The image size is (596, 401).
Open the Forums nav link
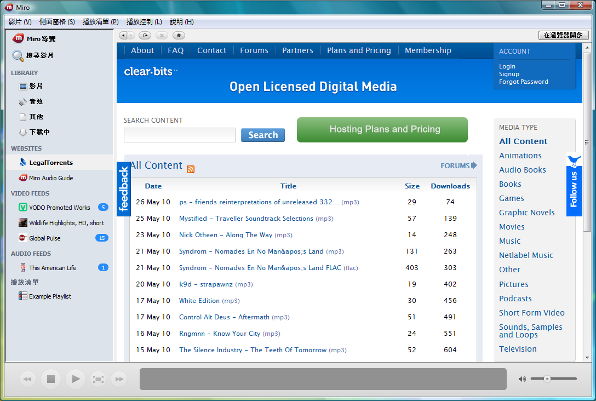pyautogui.click(x=254, y=50)
